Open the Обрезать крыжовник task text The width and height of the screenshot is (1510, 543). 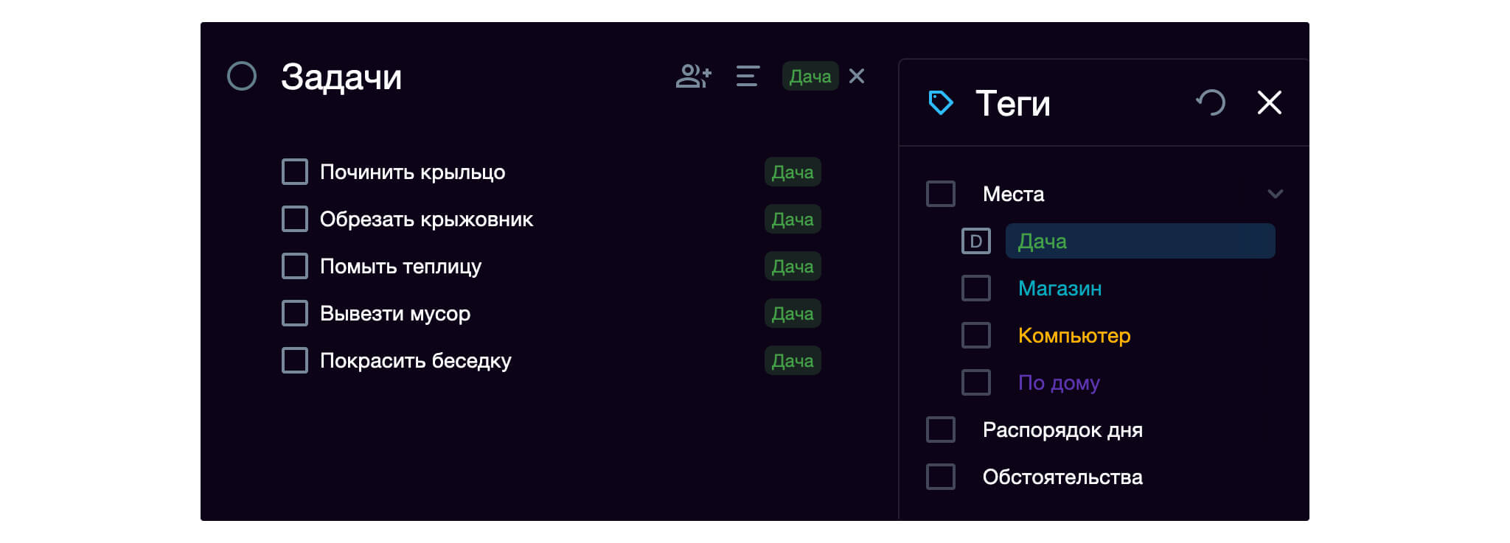coord(425,219)
